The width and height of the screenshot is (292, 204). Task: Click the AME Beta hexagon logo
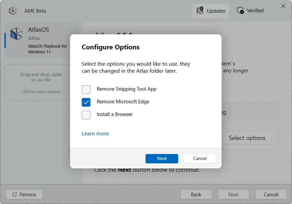[13, 11]
